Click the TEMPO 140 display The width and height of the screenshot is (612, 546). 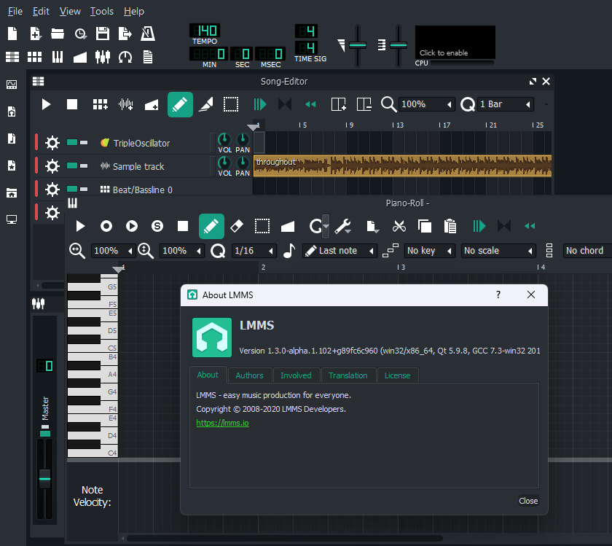pos(205,31)
